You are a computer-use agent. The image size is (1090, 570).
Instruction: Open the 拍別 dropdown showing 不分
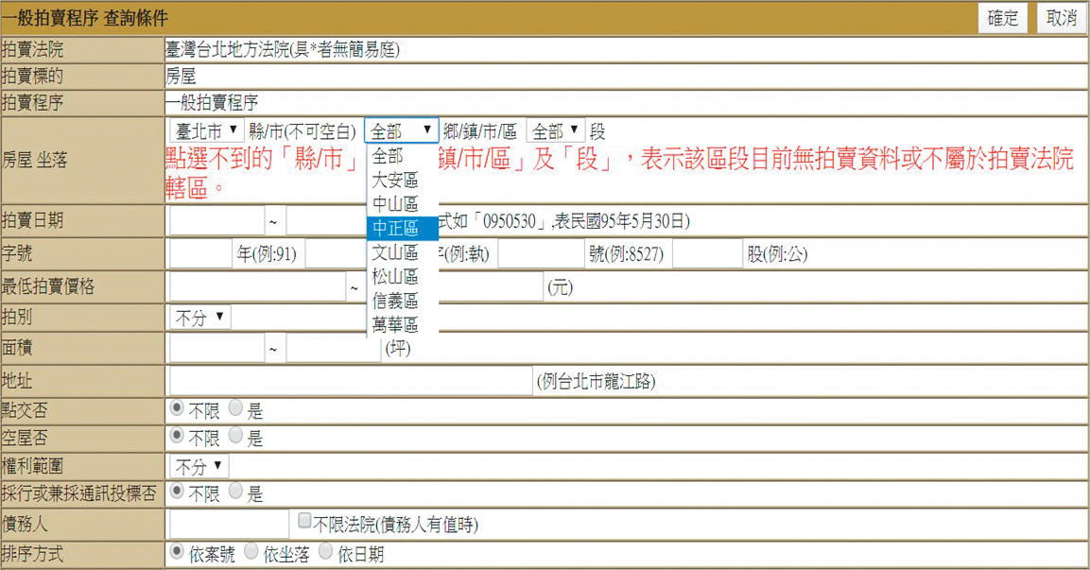200,318
